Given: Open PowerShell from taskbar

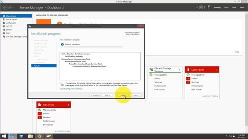Looking at the screenshot, I should pyautogui.click(x=21, y=136).
